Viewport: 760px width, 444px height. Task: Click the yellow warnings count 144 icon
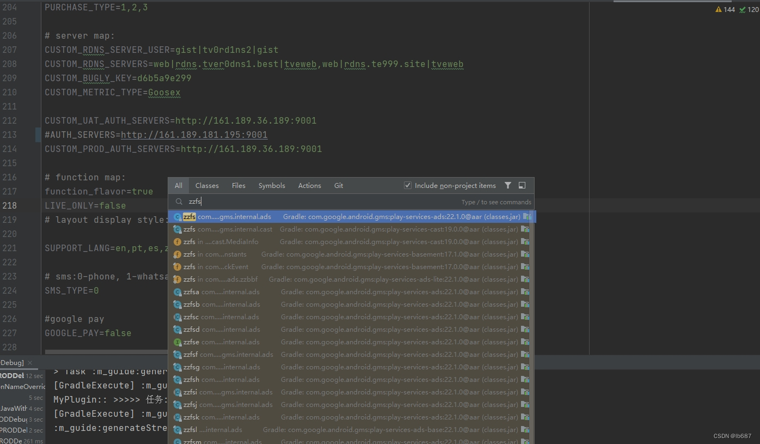coord(719,9)
